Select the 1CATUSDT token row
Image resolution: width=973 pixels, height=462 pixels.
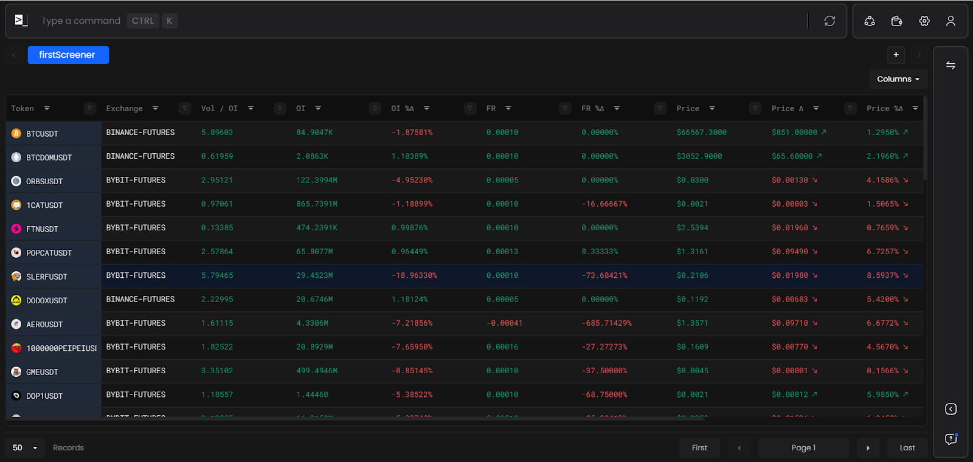tap(465, 204)
